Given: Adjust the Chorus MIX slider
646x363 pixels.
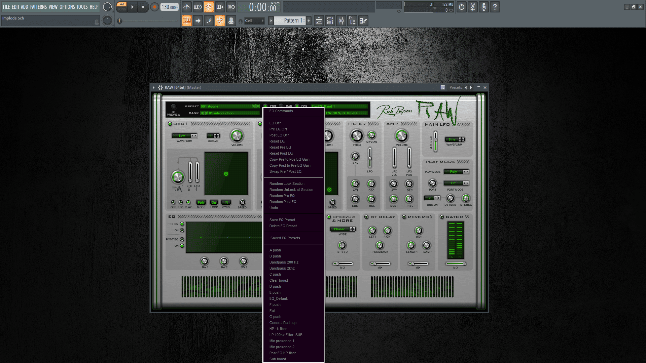Looking at the screenshot, I should [x=343, y=264].
